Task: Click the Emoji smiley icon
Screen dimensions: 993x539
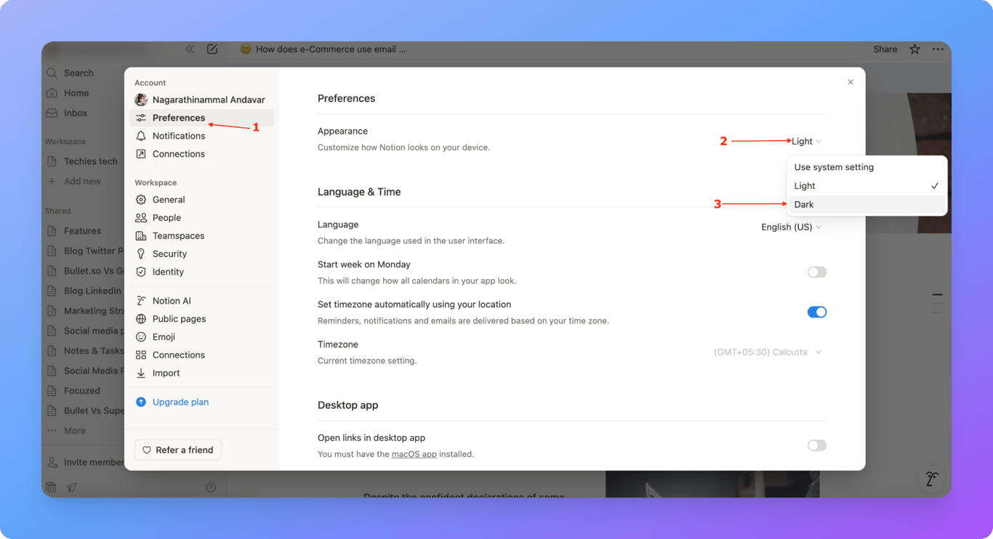Action: [x=141, y=337]
